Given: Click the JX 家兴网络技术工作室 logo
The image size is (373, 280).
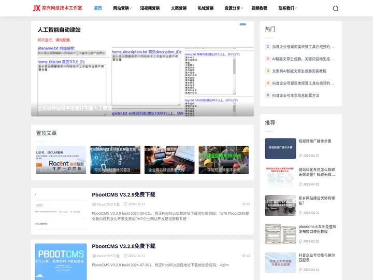Looking at the screenshot, I should [58, 8].
